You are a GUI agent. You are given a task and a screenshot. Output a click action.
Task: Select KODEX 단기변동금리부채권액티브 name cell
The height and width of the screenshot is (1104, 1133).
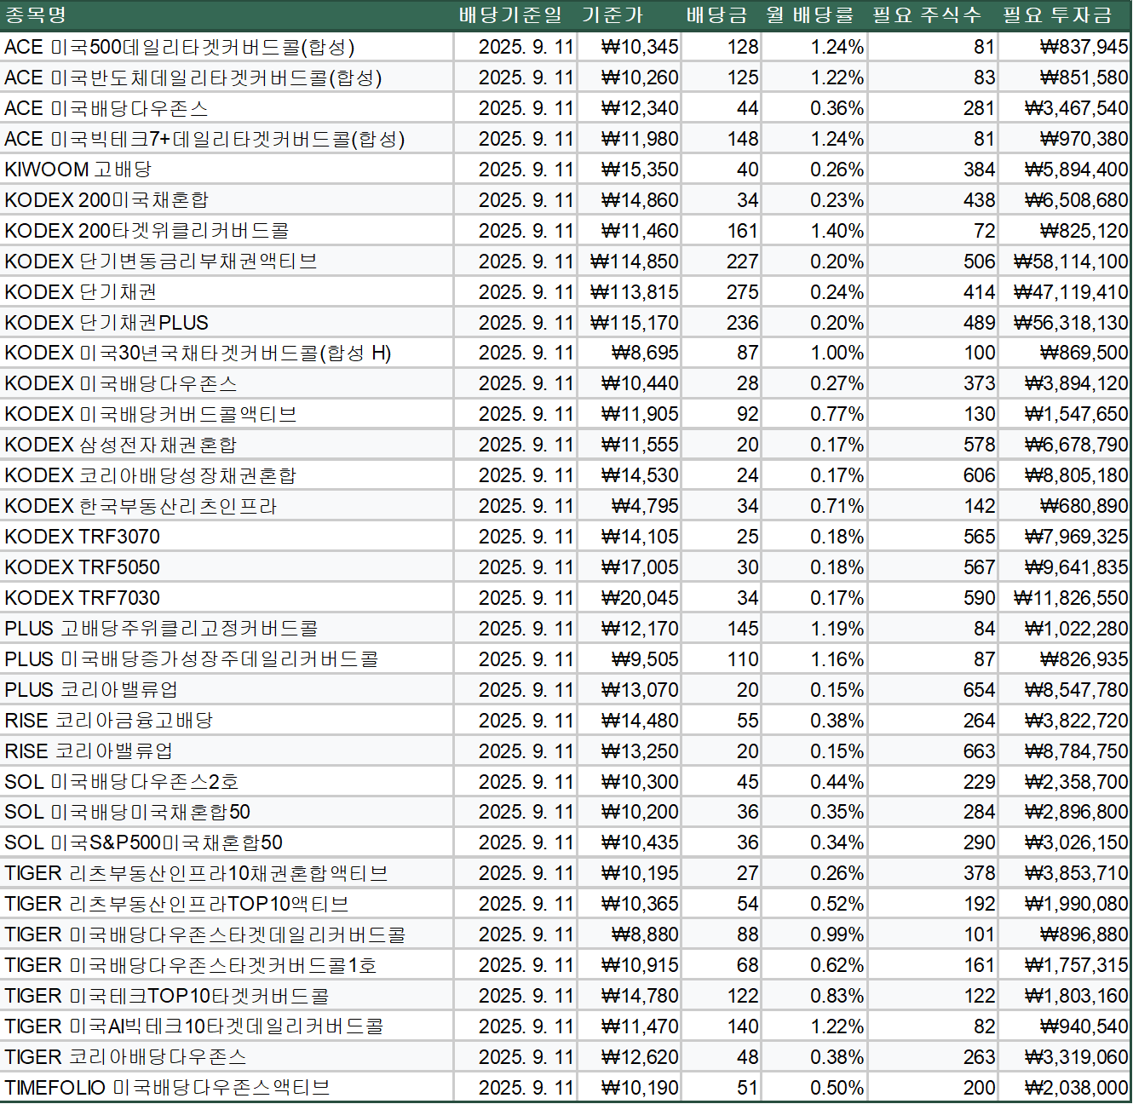pyautogui.click(x=227, y=262)
